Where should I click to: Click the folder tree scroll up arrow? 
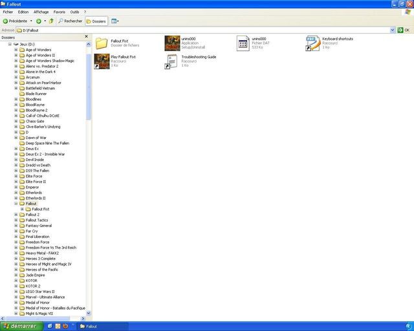[89, 44]
